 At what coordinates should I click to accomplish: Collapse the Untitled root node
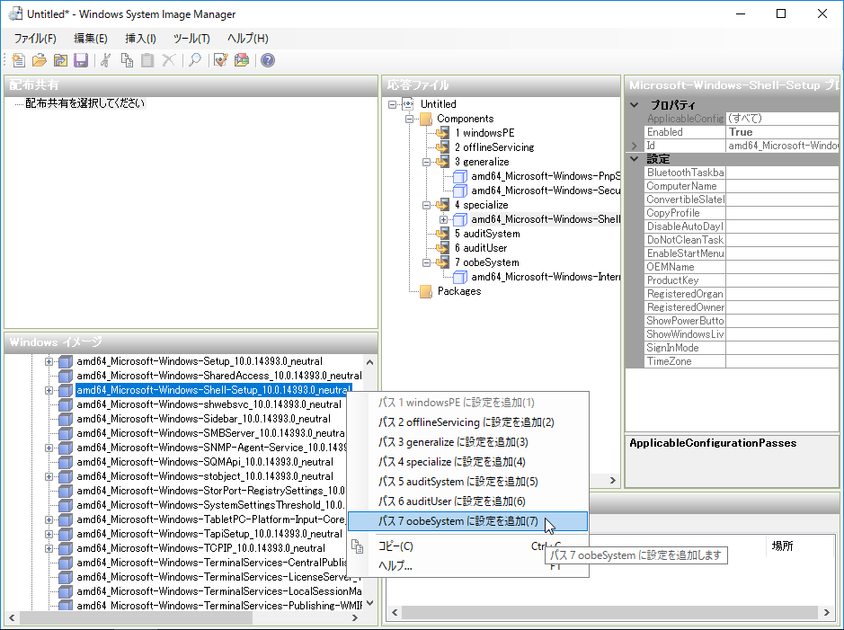[393, 104]
